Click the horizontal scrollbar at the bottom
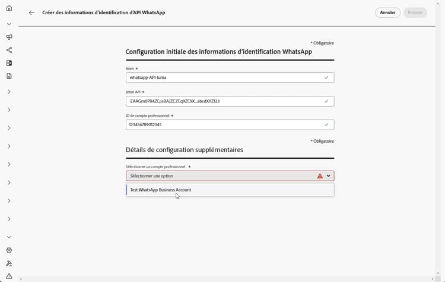The height and width of the screenshot is (282, 445). point(225,278)
